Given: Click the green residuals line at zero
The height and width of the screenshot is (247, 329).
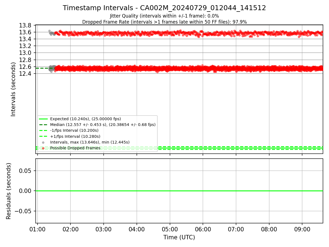Looking at the screenshot, I should click(x=179, y=191).
